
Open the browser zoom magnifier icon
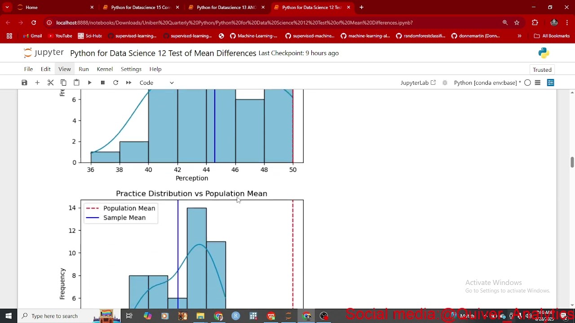point(505,22)
